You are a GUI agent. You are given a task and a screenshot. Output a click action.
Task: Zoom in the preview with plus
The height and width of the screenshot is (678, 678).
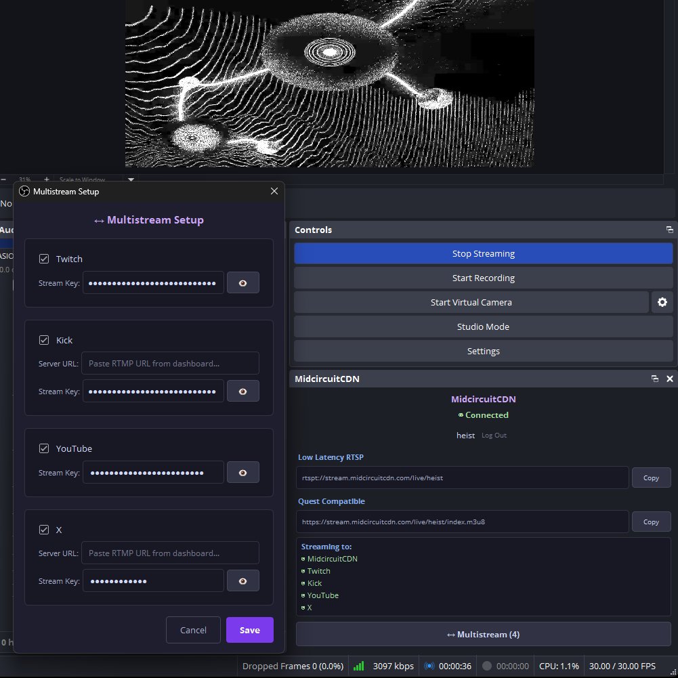[x=47, y=179]
